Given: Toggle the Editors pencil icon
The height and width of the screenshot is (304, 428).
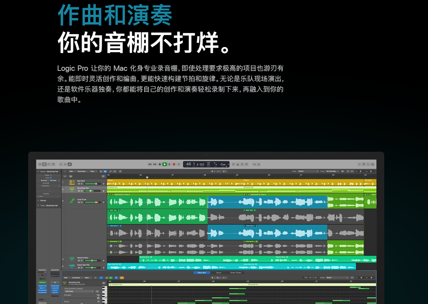Looking at the screenshot, I should [70, 164].
